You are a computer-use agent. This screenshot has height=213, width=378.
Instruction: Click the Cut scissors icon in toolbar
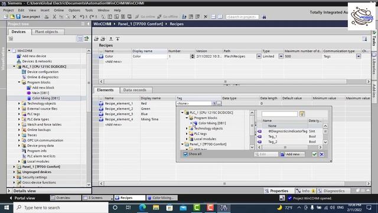click(x=54, y=17)
